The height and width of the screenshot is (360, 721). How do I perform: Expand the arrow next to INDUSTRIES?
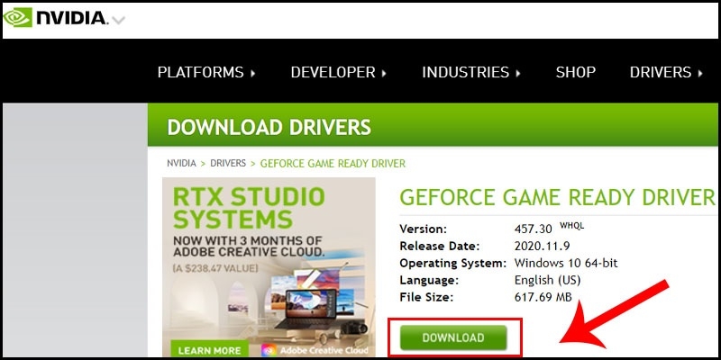(x=518, y=73)
